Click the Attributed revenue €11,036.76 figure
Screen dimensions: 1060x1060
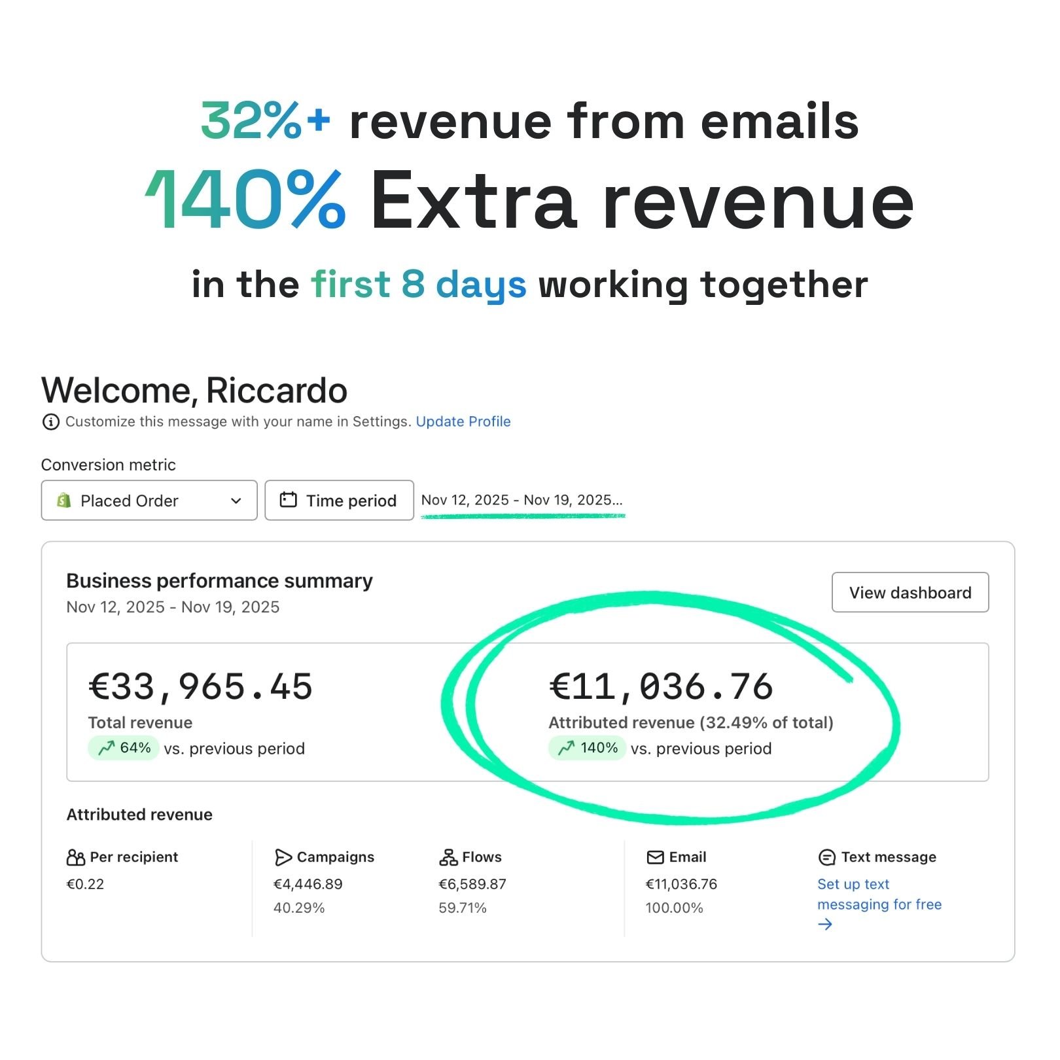point(661,686)
